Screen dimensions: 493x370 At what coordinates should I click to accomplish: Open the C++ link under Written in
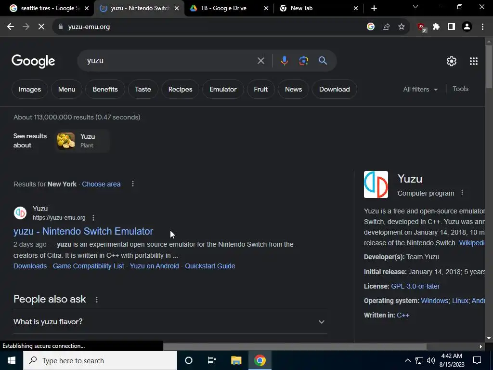[403, 315]
